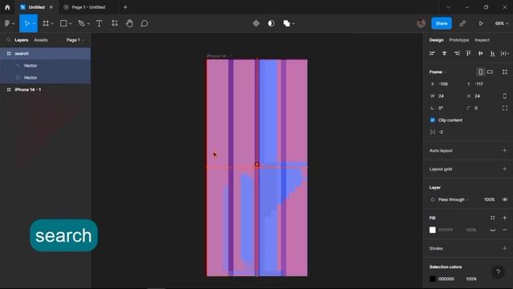The image size is (513, 289).
Task: Click the user avatar
Action: [x=421, y=23]
